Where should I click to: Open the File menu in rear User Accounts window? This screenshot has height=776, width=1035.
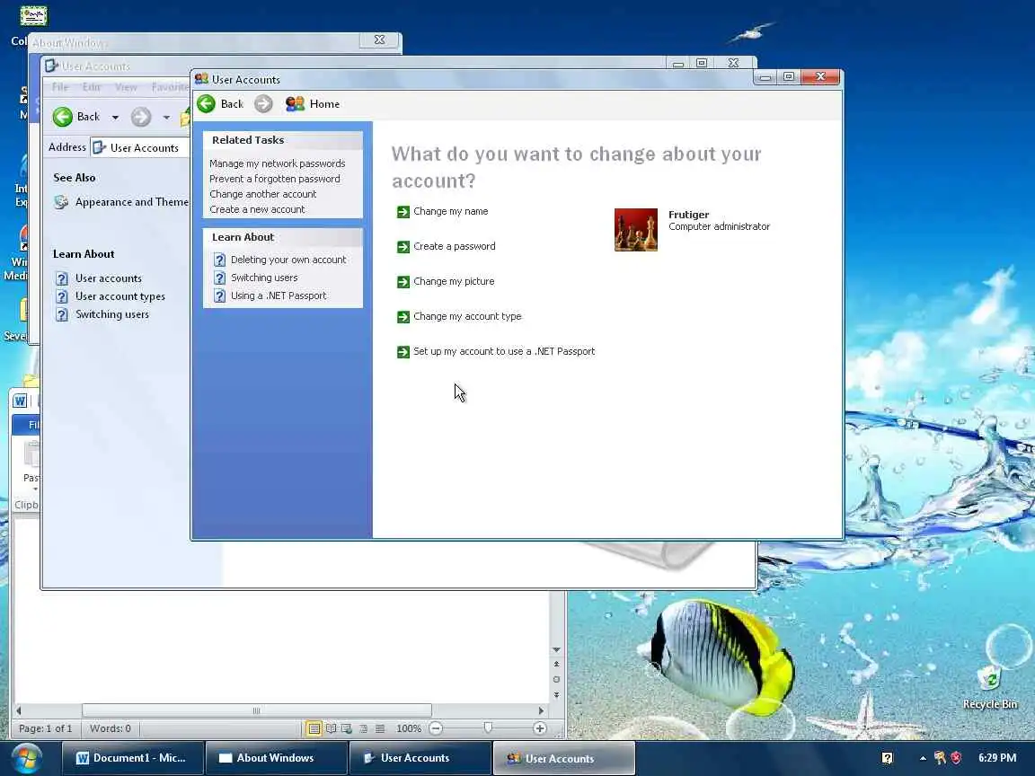pos(60,87)
